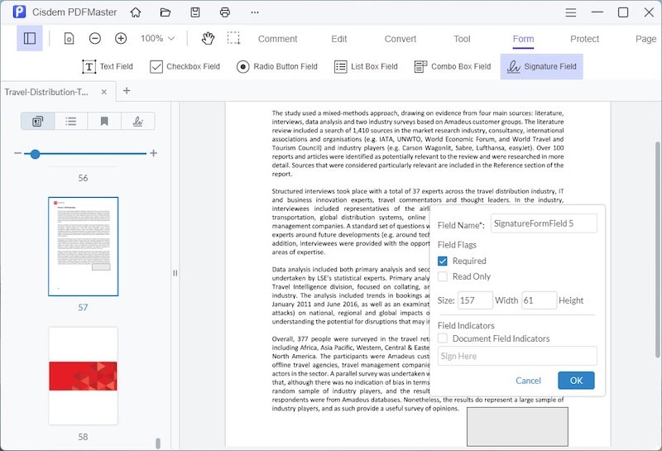Screen dimensions: 662x451
Task: Click the Open folder icon
Action: [165, 12]
